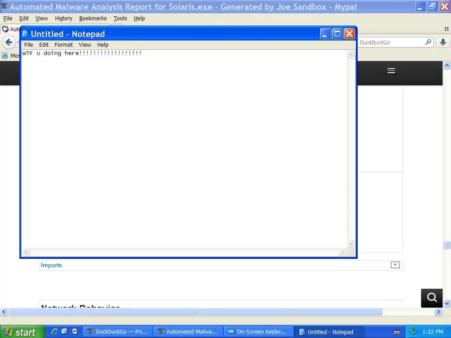Switch to DuckDuckGo taskbar window

(x=117, y=332)
